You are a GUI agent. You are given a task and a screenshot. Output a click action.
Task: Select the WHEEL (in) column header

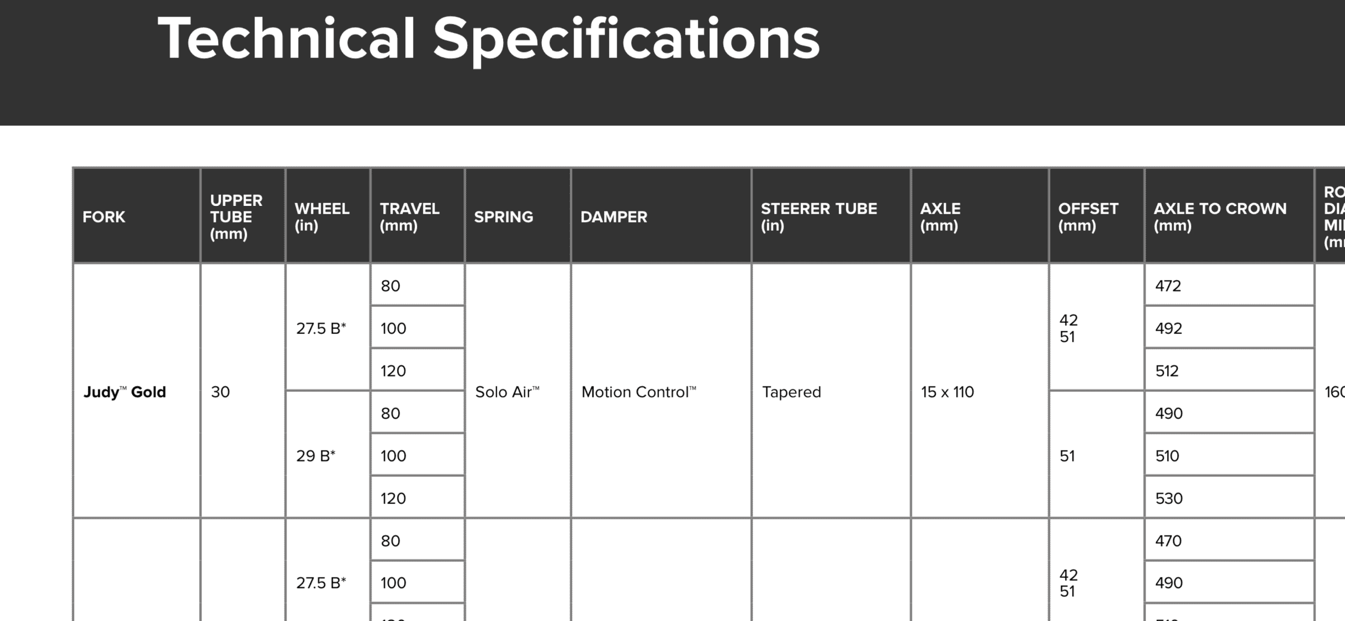pyautogui.click(x=328, y=216)
